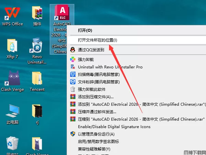This screenshot has height=155, width=206.
Task: Select the AutoCAD Electrical 2026 shortcut icon
Action: pyautogui.click(x=62, y=12)
